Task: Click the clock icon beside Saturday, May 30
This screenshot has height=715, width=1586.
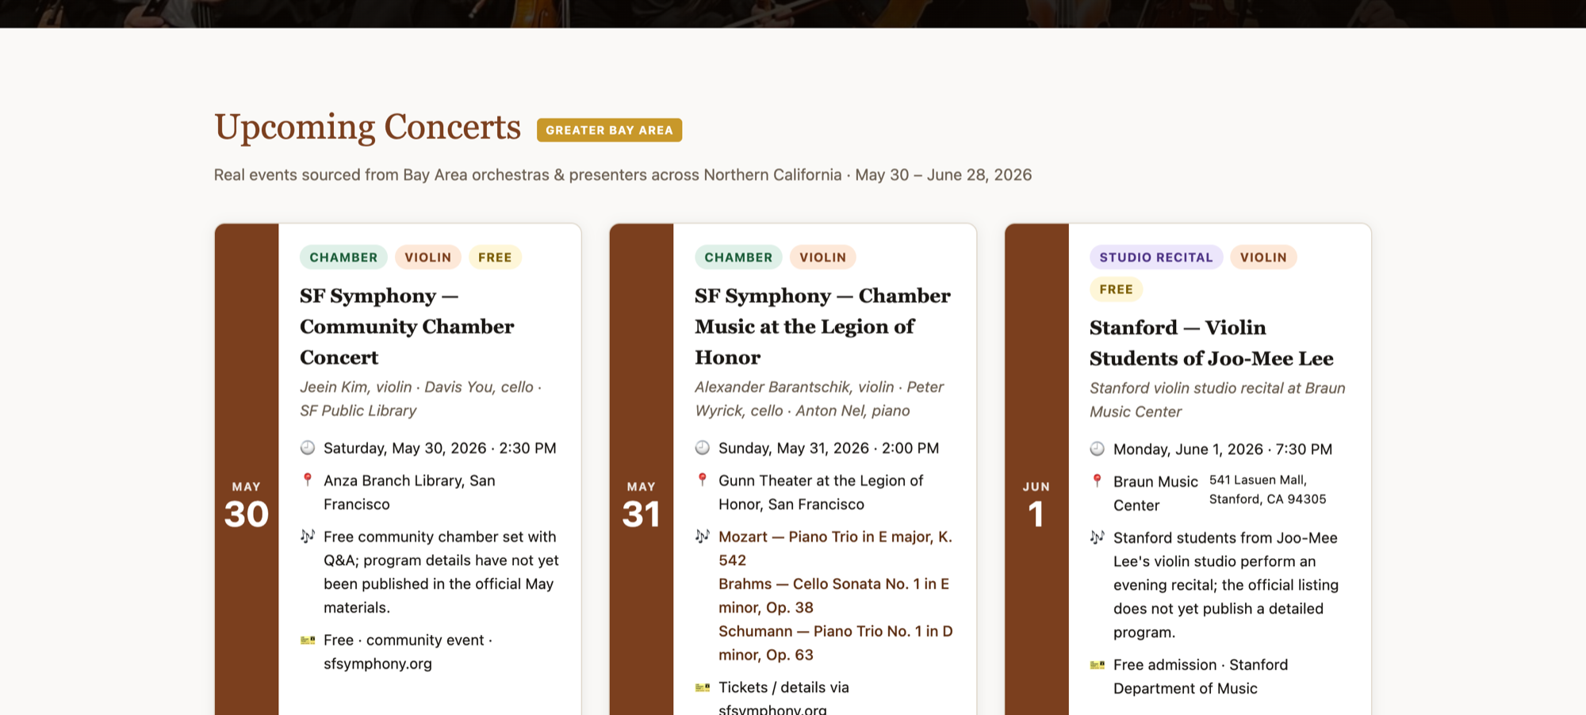Action: click(308, 448)
